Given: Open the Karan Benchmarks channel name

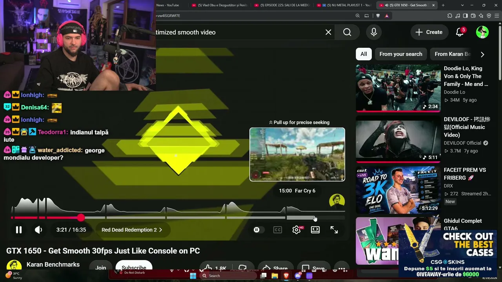Looking at the screenshot, I should (x=53, y=265).
